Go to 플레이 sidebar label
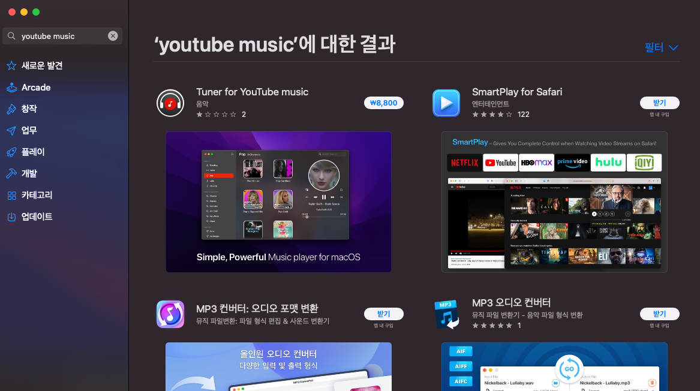This screenshot has height=391, width=700. click(x=33, y=152)
